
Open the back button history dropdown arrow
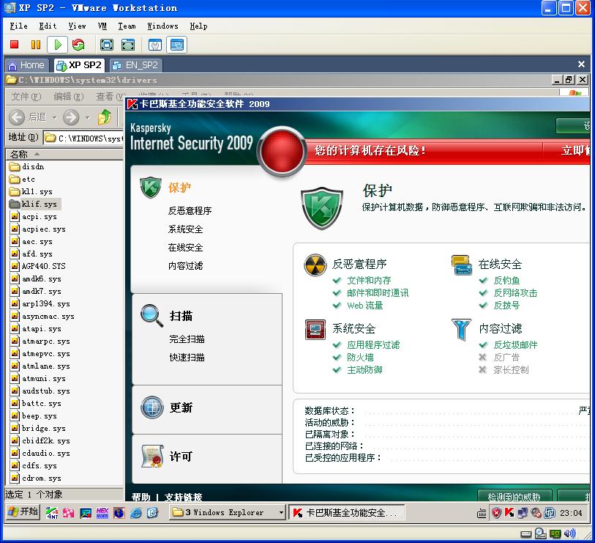[55, 118]
